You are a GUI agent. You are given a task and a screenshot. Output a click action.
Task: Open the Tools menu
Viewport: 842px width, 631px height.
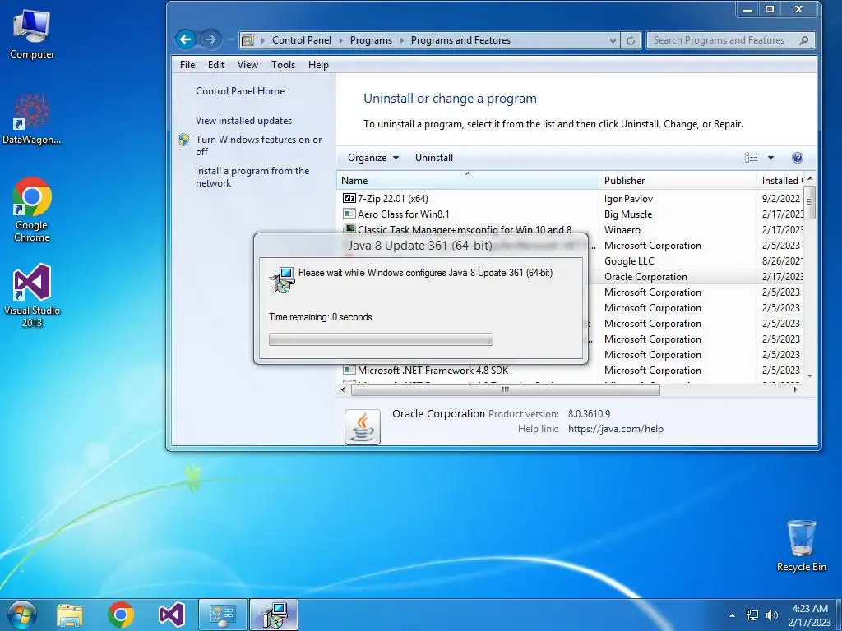283,65
